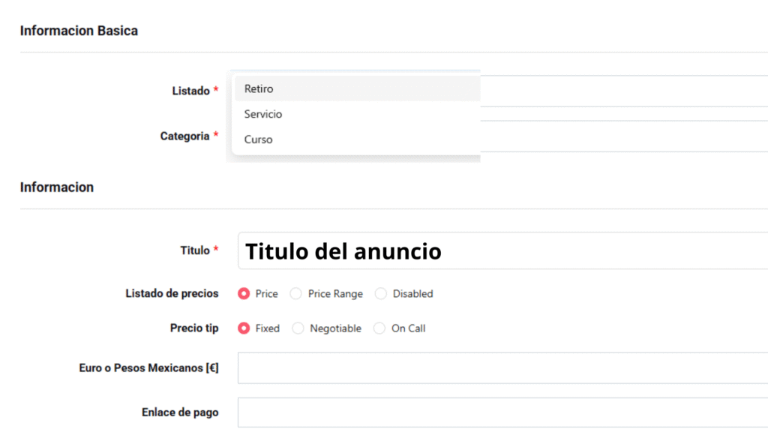Image resolution: width=768 pixels, height=432 pixels.
Task: Click the Enlace de pago input field
Action: (x=502, y=412)
